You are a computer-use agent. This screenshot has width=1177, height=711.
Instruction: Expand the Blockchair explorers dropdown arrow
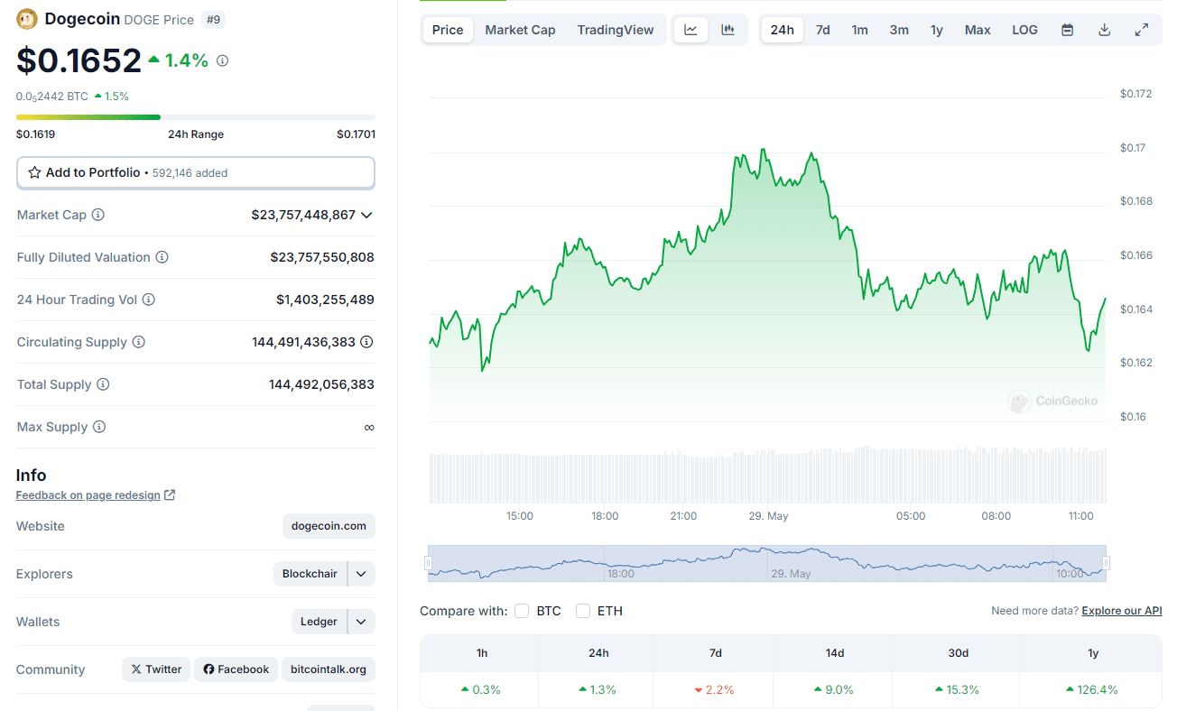(x=361, y=574)
